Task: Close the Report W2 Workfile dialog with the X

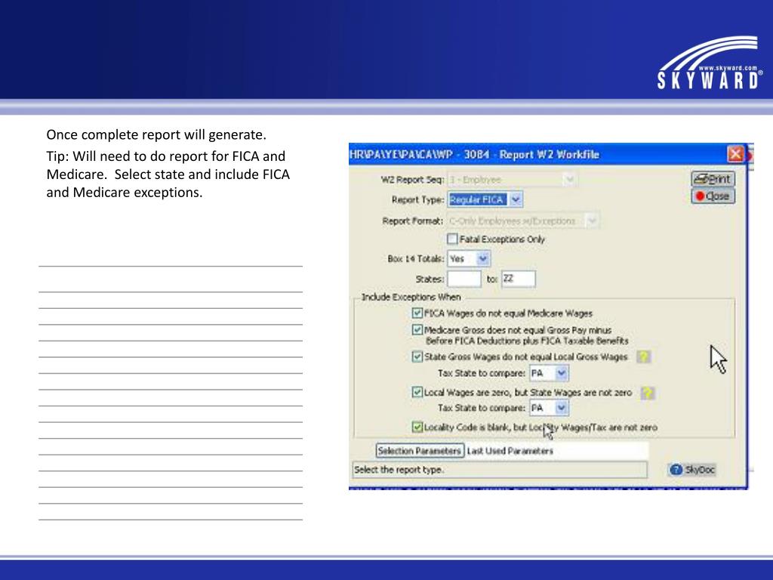Action: point(735,154)
